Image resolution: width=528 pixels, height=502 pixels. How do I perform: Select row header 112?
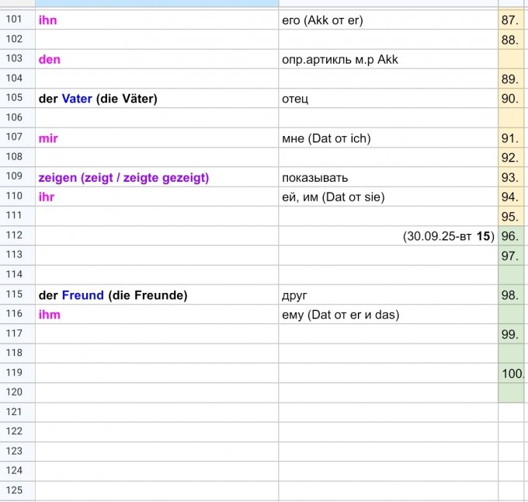click(14, 236)
